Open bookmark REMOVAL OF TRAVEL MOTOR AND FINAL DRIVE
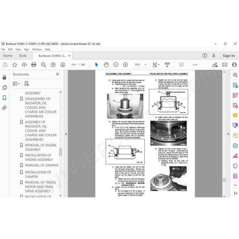Viewport: 239px width, 239px height. pos(41,187)
